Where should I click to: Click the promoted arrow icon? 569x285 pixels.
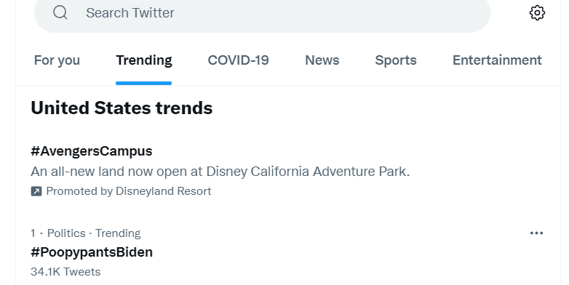(x=36, y=191)
